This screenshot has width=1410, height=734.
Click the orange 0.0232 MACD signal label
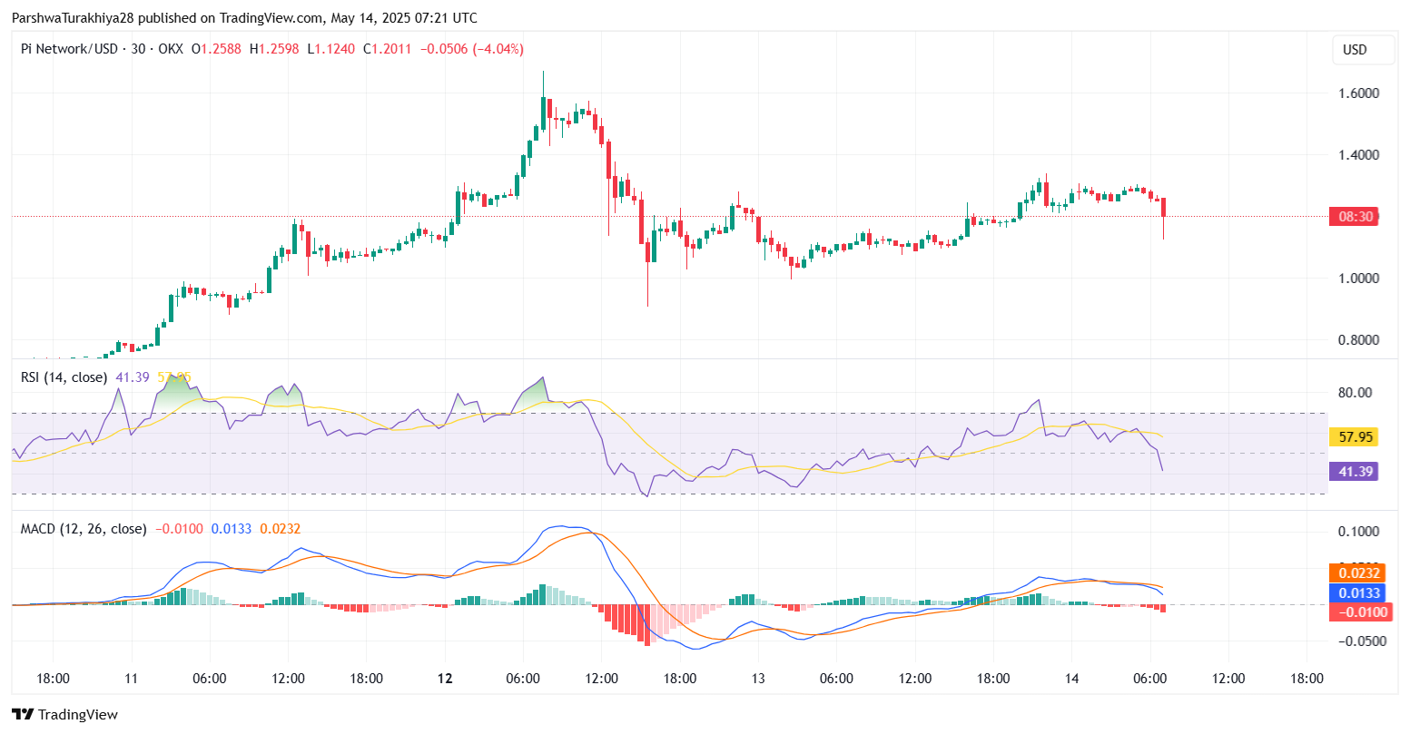[x=1356, y=573]
